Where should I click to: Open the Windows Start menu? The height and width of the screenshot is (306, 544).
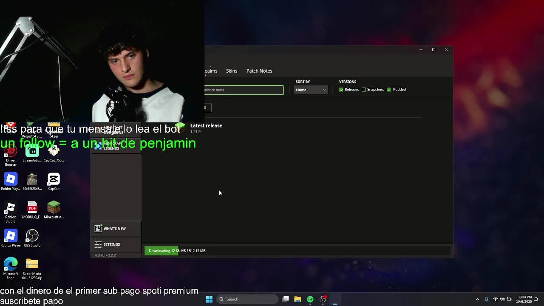click(209, 299)
